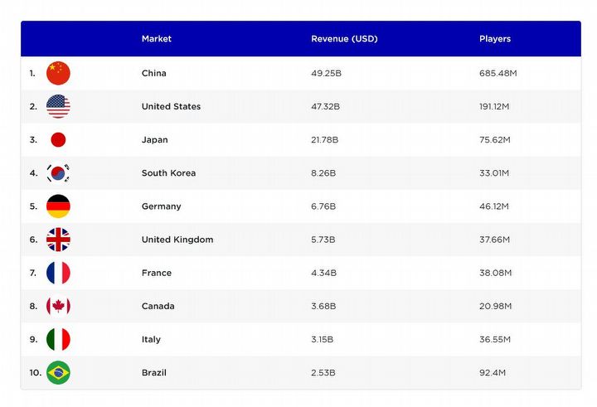Sort by the Revenue (USD) column header
597x407 pixels.
[342, 39]
